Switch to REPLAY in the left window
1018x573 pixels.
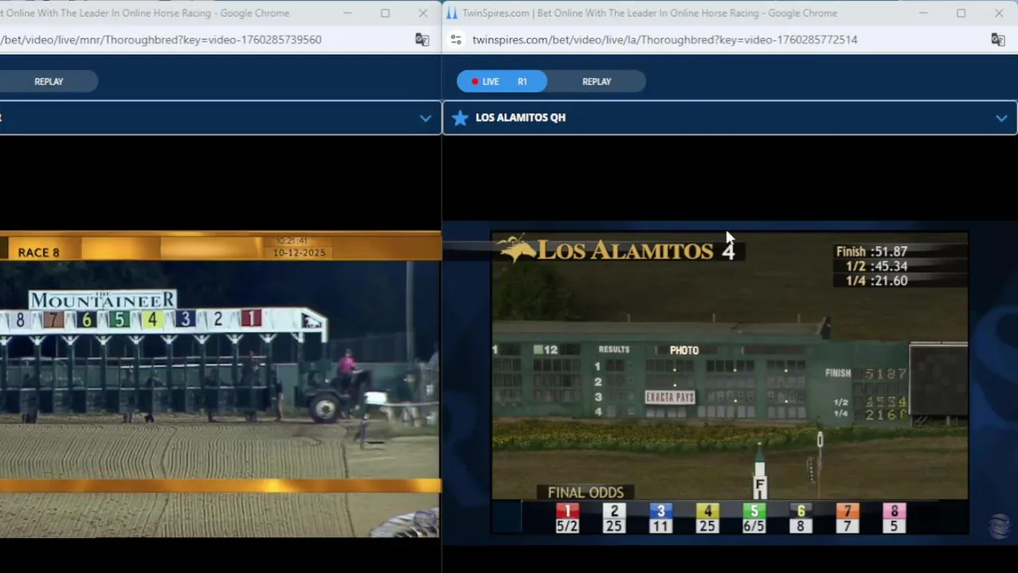click(x=49, y=81)
